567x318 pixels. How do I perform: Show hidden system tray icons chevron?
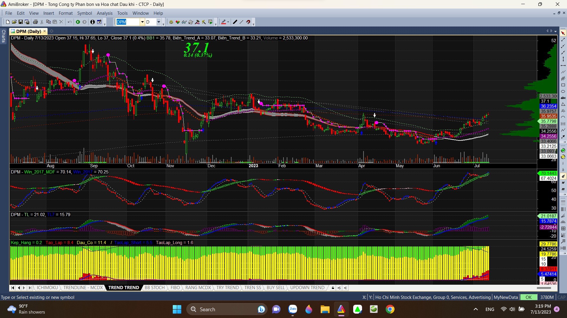coord(475,309)
